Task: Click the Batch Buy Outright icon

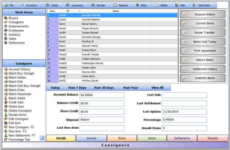Action: point(6,73)
